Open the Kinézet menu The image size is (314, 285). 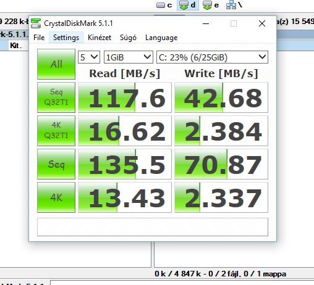[100, 38]
